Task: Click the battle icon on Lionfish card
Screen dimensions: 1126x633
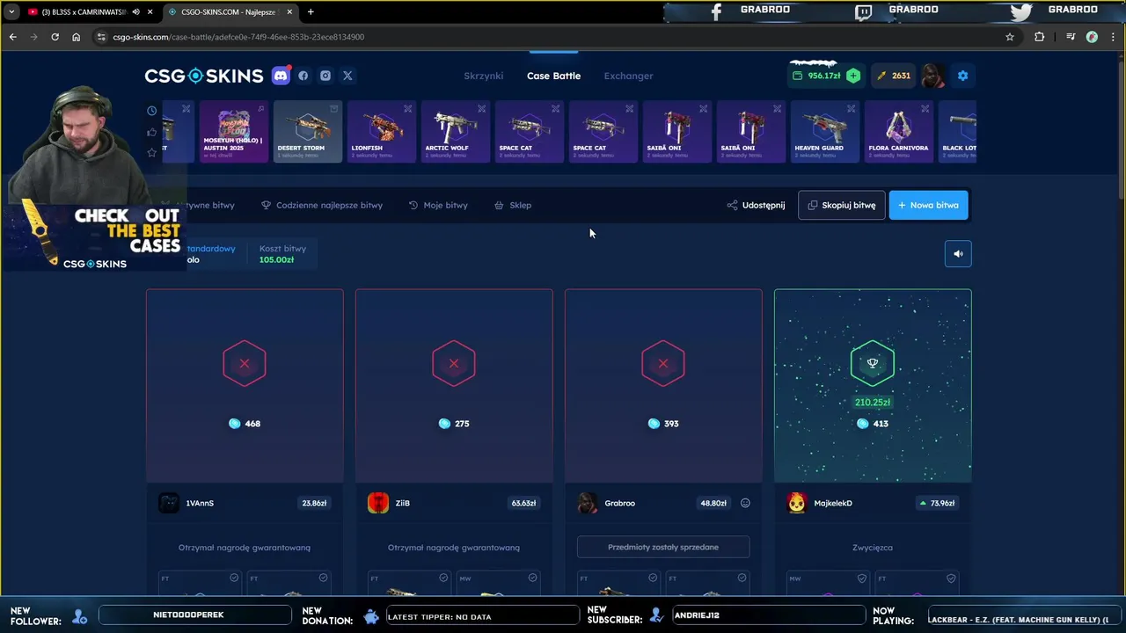Action: 408,109
